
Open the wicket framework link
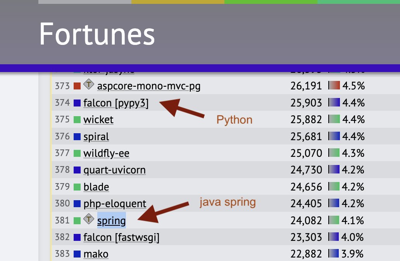pos(98,120)
